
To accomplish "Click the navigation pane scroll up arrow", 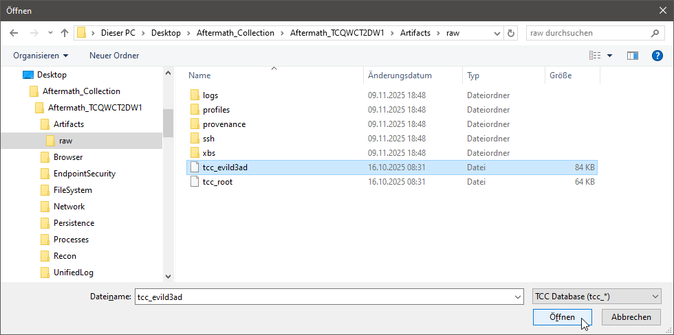I will (x=168, y=73).
